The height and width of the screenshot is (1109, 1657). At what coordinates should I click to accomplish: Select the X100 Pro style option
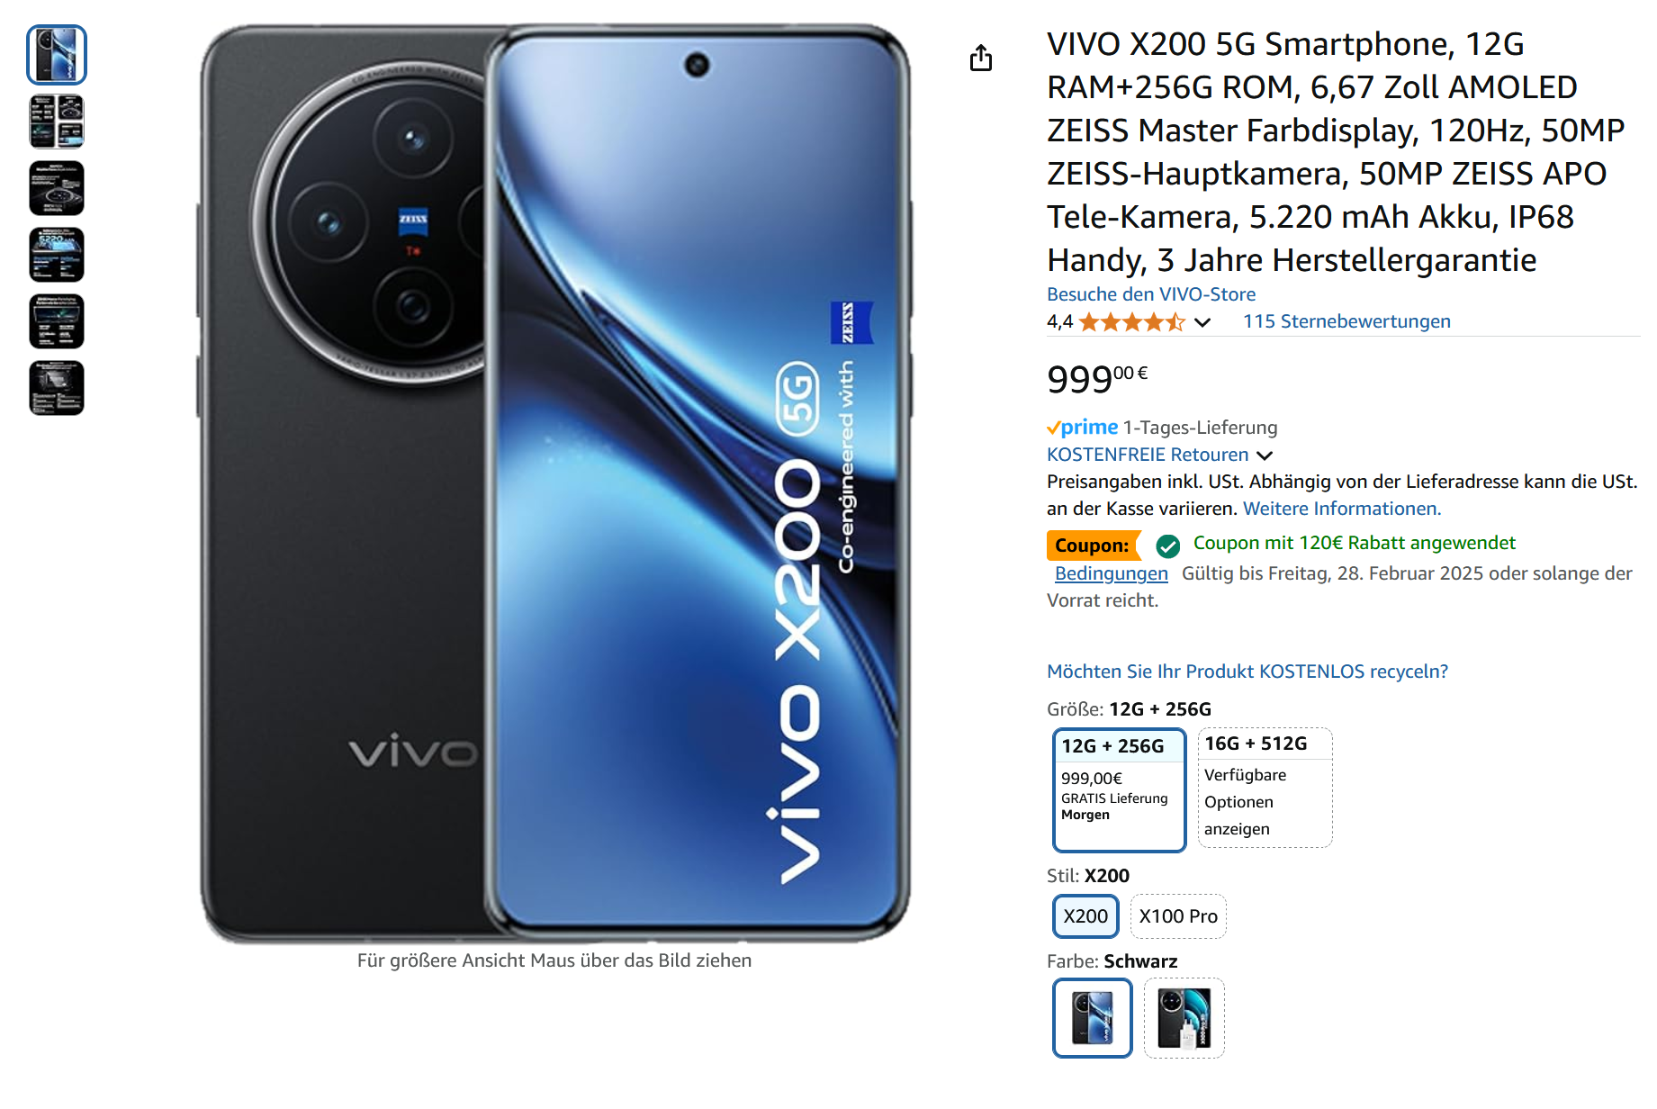point(1178,916)
